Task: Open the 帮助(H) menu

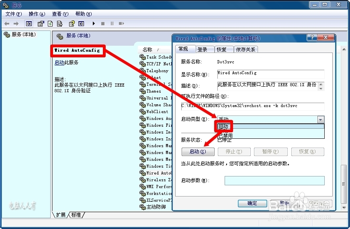Action: tap(84, 14)
